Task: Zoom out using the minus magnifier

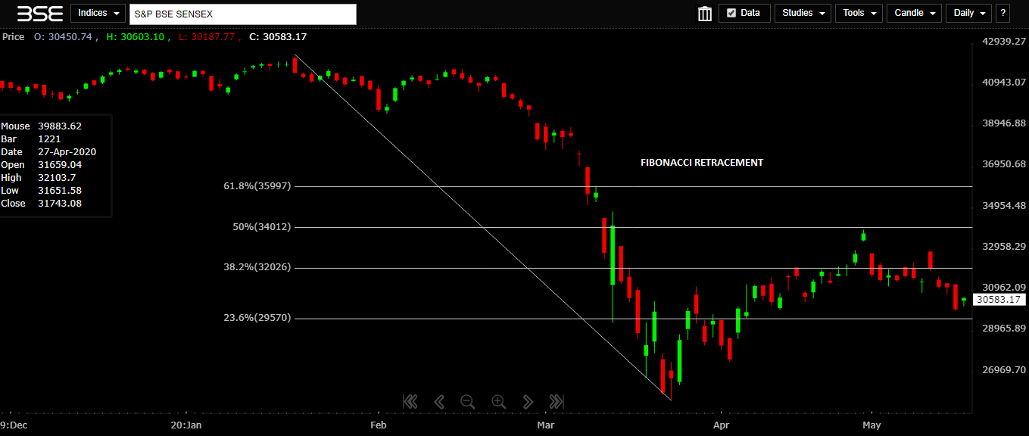Action: point(468,401)
